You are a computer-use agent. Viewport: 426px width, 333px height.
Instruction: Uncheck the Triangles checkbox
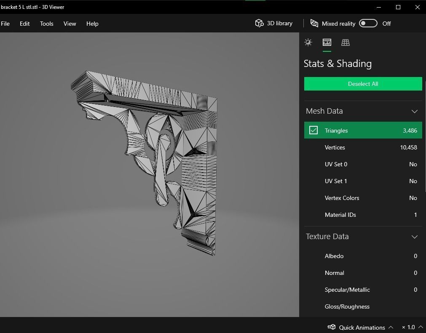[313, 130]
